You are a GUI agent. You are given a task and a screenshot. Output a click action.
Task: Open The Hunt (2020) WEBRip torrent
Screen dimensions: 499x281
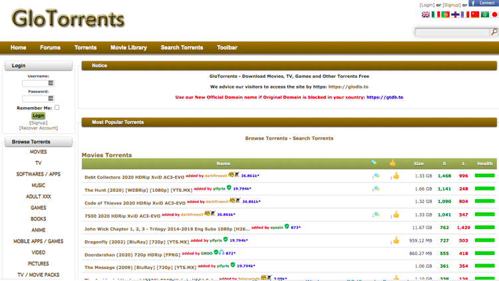point(138,190)
